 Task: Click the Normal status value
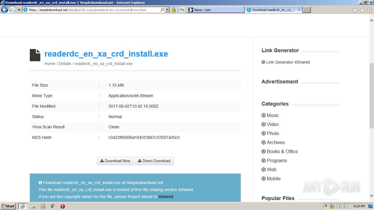tap(115, 117)
